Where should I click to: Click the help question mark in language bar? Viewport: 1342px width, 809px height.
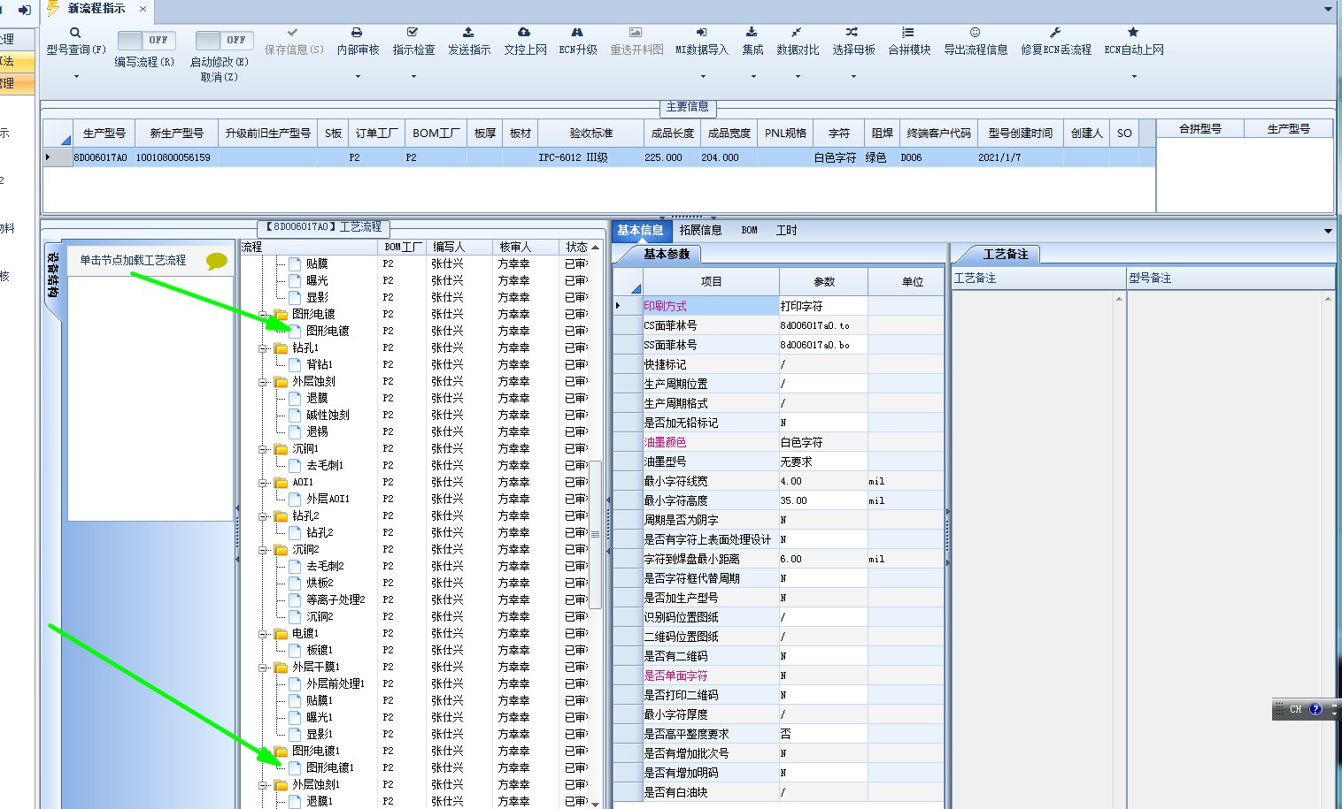[x=1315, y=709]
